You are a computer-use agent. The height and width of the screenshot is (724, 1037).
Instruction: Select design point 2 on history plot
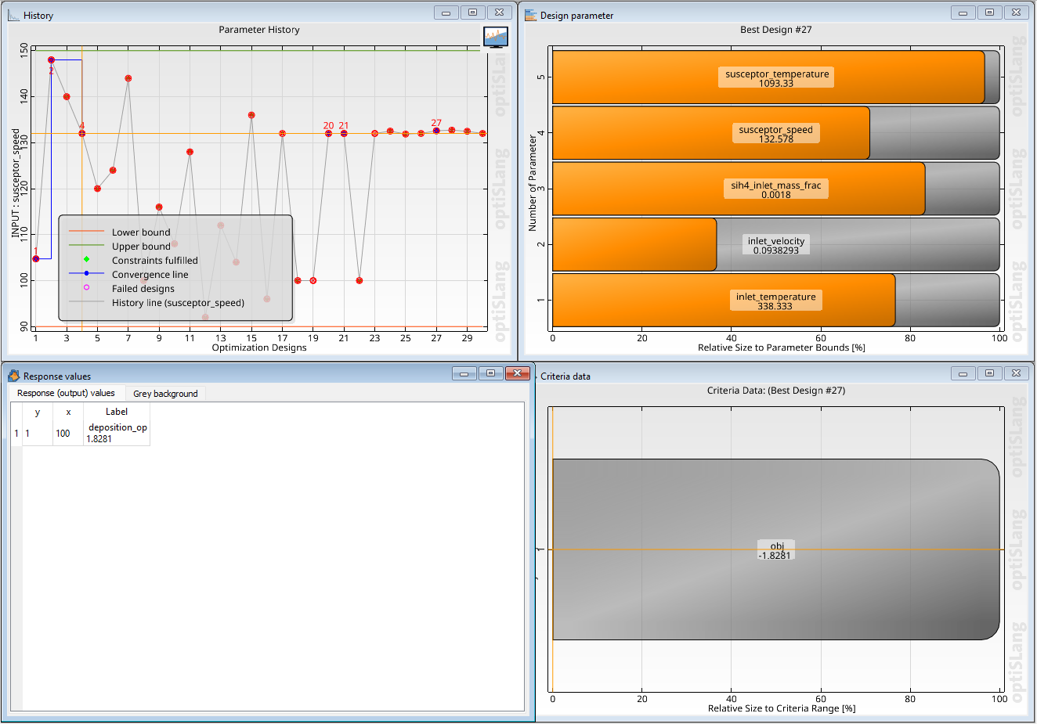(51, 59)
